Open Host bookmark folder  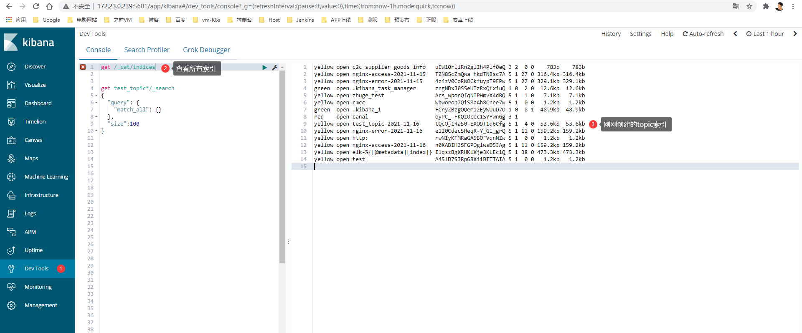point(270,20)
